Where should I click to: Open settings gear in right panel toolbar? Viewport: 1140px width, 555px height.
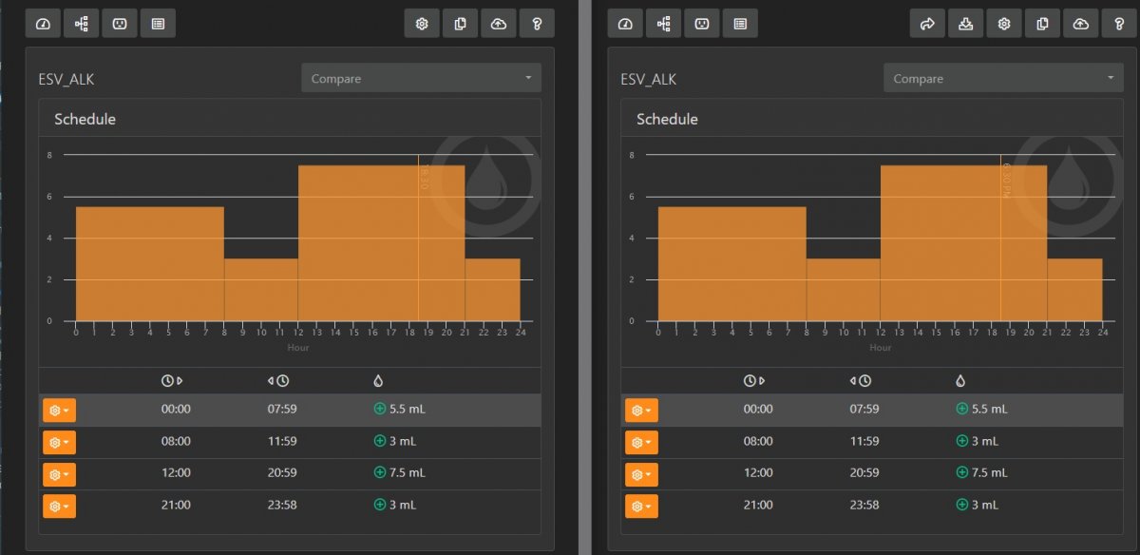point(1004,24)
